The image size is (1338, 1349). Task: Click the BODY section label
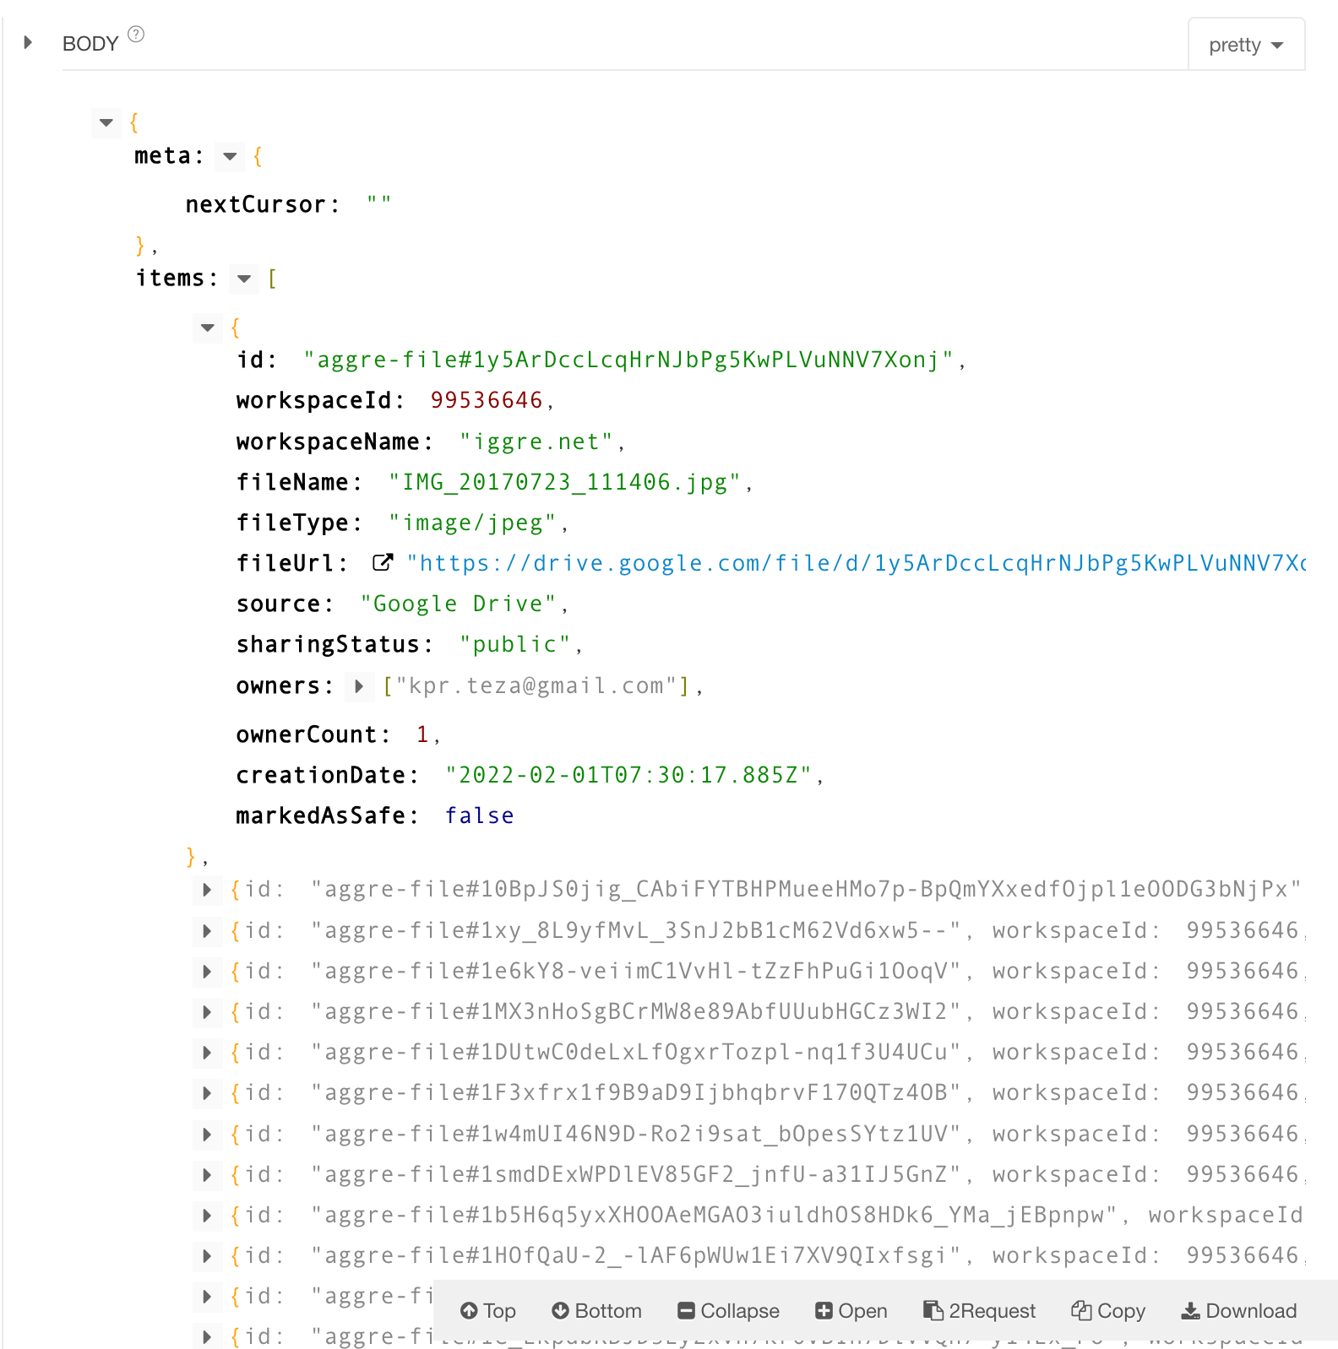click(90, 44)
